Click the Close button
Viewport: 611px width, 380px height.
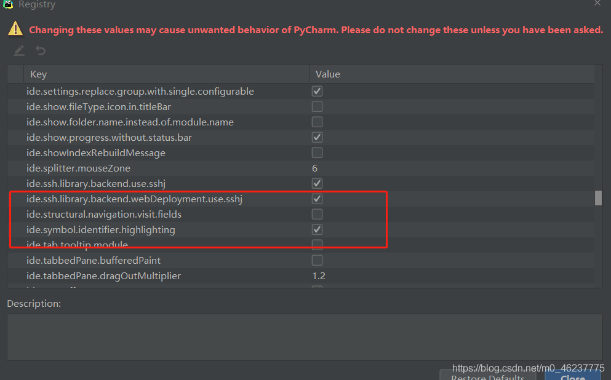pos(572,376)
